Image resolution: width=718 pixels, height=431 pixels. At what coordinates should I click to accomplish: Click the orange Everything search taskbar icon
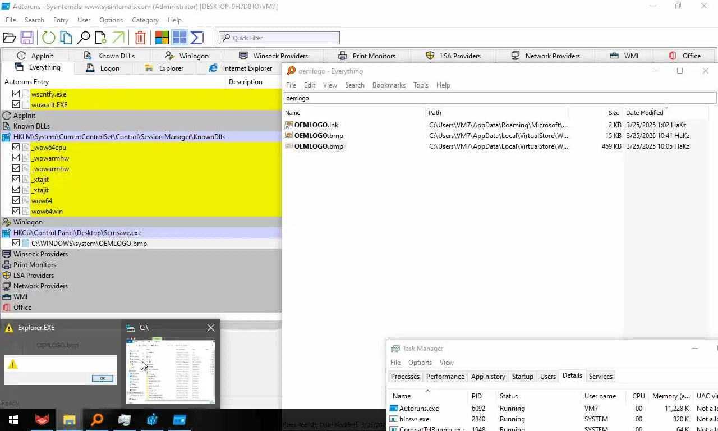(x=97, y=419)
